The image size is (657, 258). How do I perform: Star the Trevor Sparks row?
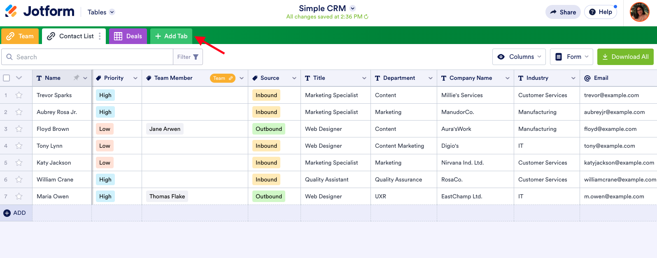pos(19,95)
